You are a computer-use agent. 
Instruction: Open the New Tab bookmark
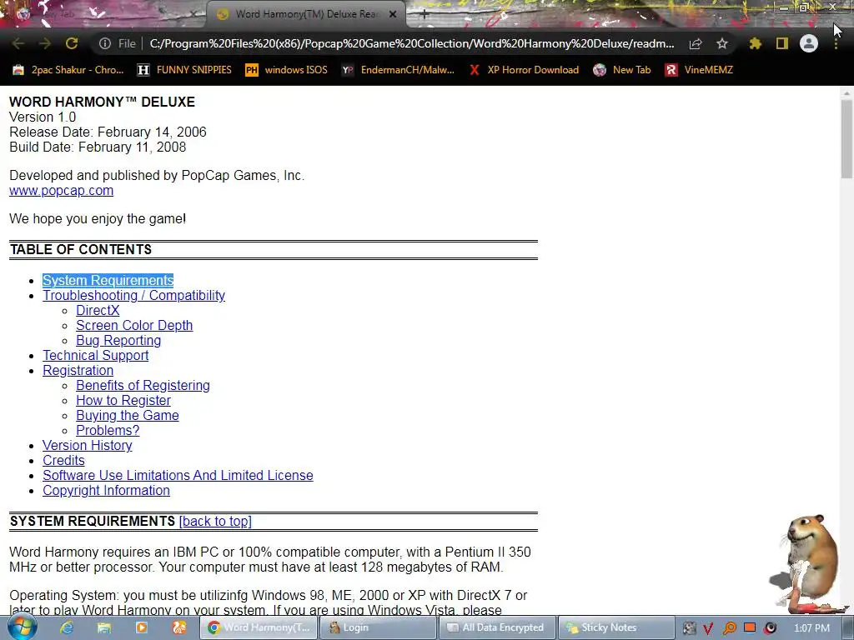(x=622, y=70)
